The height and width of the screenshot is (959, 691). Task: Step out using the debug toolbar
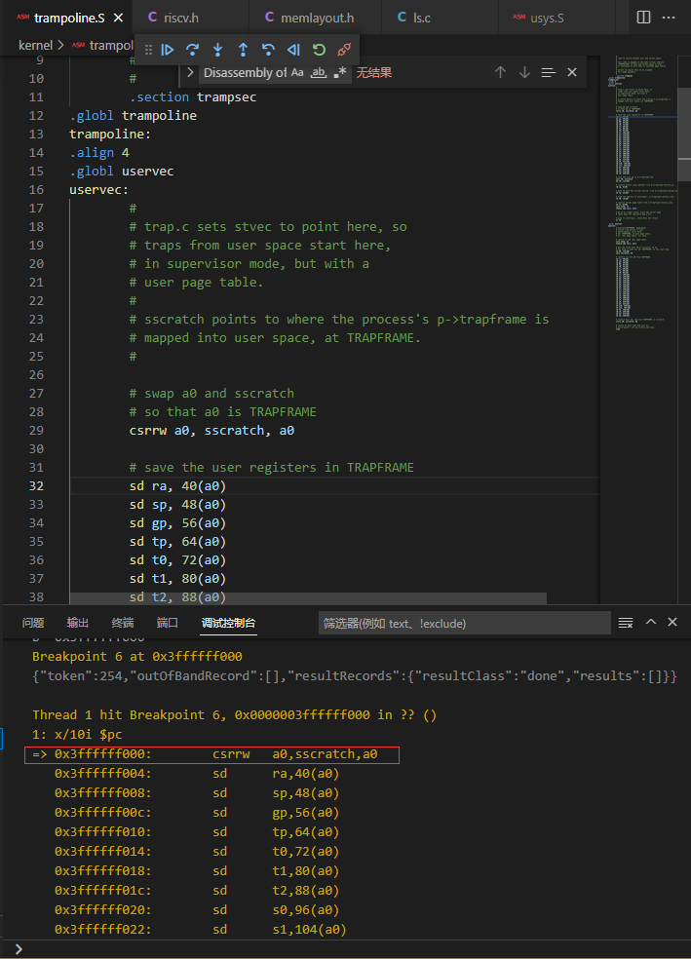243,50
